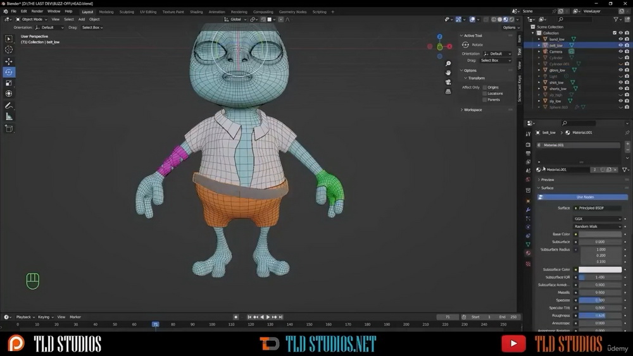Click the Principled BSDF surface button
The image size is (633, 356).
pyautogui.click(x=597, y=208)
